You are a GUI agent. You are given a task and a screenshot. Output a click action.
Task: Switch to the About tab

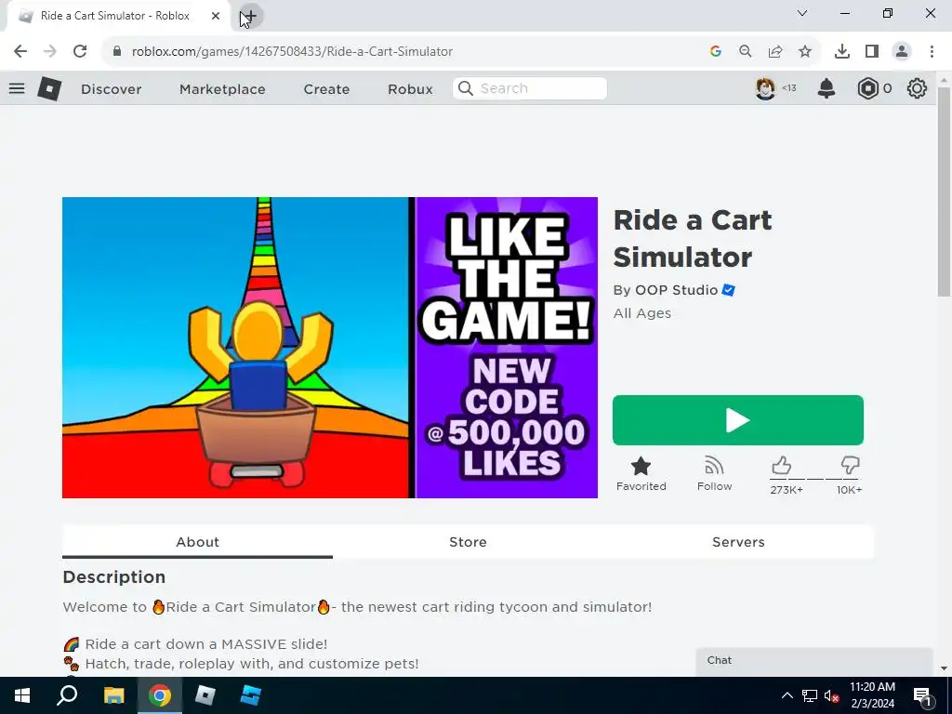click(197, 542)
